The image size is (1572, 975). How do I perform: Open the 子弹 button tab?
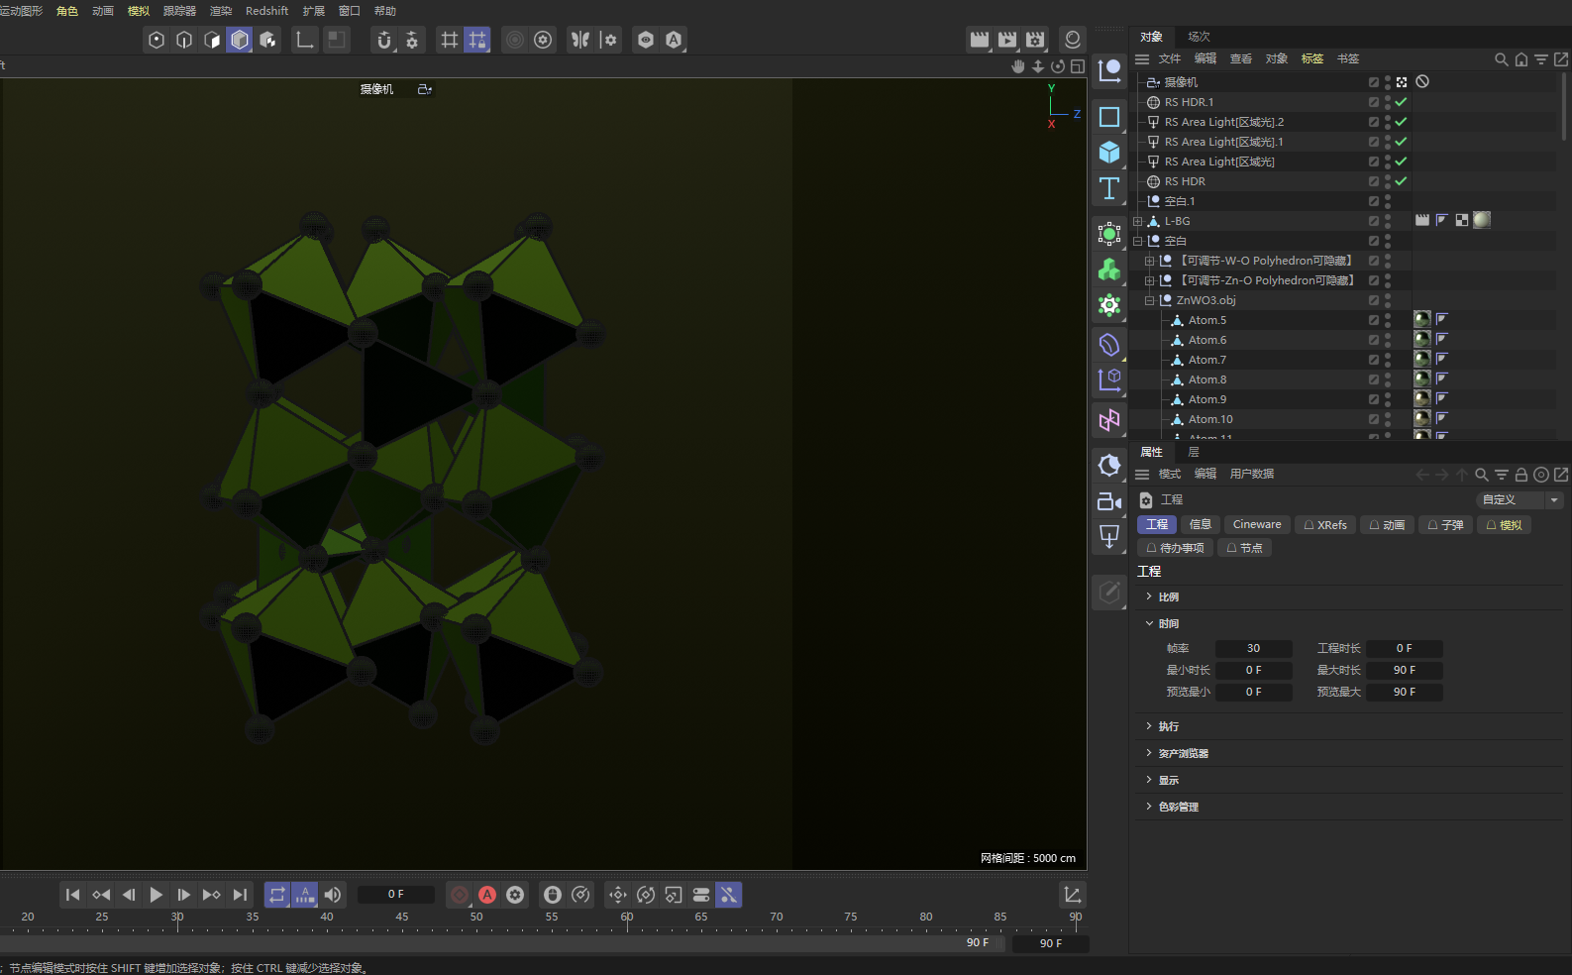[1445, 525]
